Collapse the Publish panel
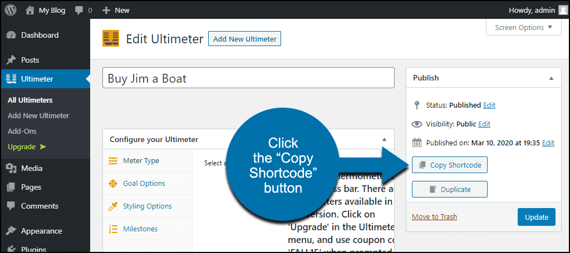570x253 pixels. pyautogui.click(x=551, y=78)
